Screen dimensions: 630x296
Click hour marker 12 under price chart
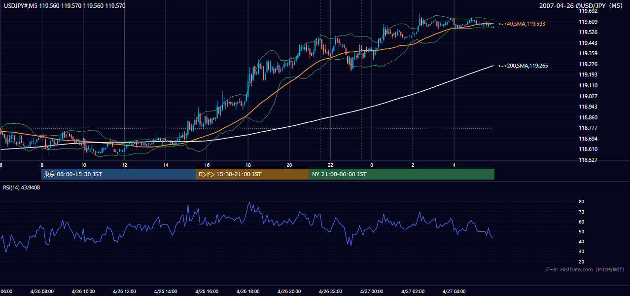[124, 165]
